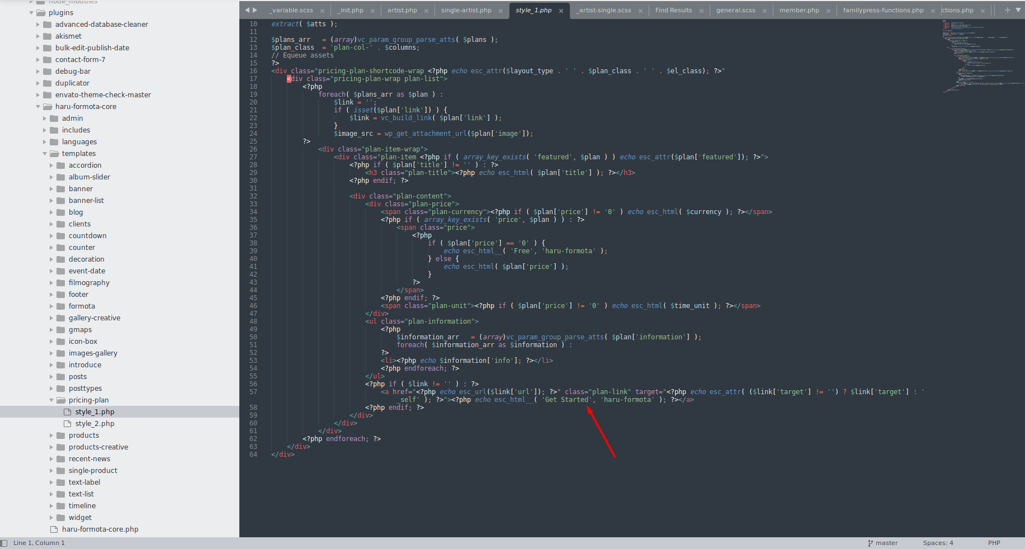
Task: Select style_1.php in sidebar
Action: pyautogui.click(x=95, y=412)
